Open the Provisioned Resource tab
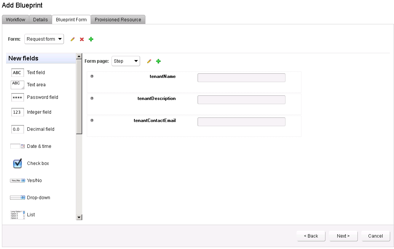Viewport: 394px width, 249px height. pos(118,20)
